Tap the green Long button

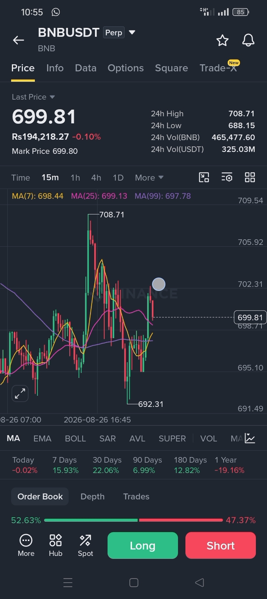143,545
